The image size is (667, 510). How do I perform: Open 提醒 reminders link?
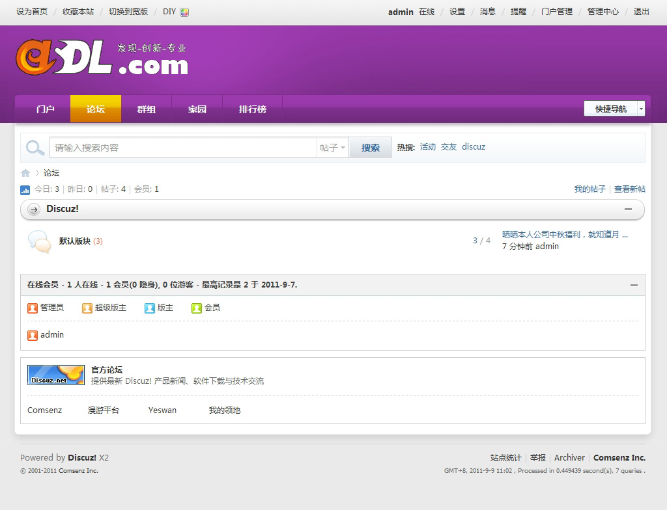pos(518,12)
